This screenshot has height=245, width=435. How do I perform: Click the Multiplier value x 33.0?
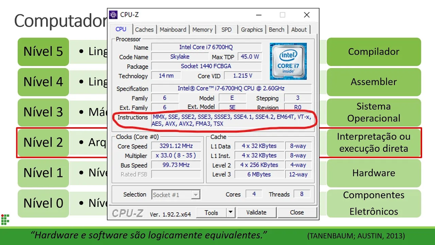[176, 156]
